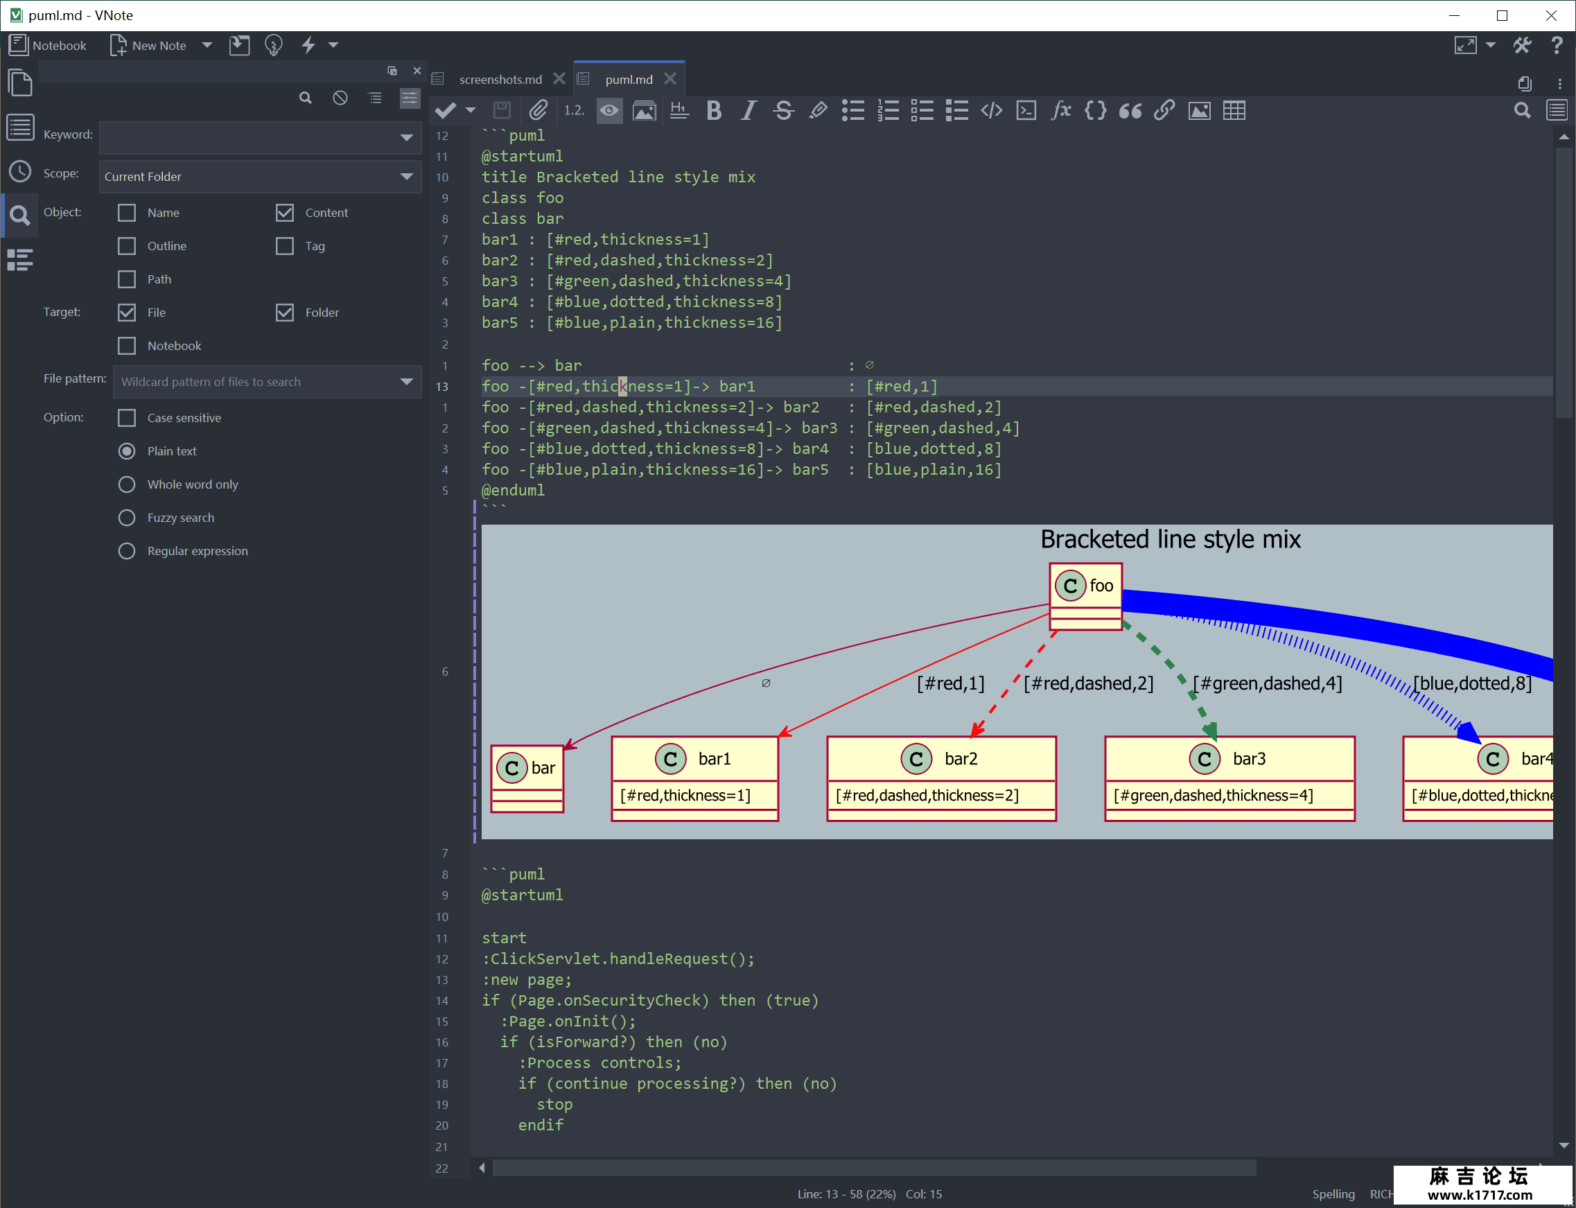Image resolution: width=1576 pixels, height=1208 pixels.
Task: Click the horizontal scrollbar of editor
Action: pos(873,1168)
